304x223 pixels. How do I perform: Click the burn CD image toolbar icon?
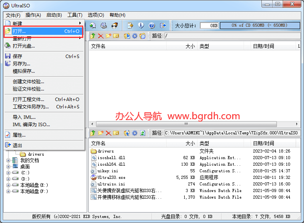click(x=115, y=26)
